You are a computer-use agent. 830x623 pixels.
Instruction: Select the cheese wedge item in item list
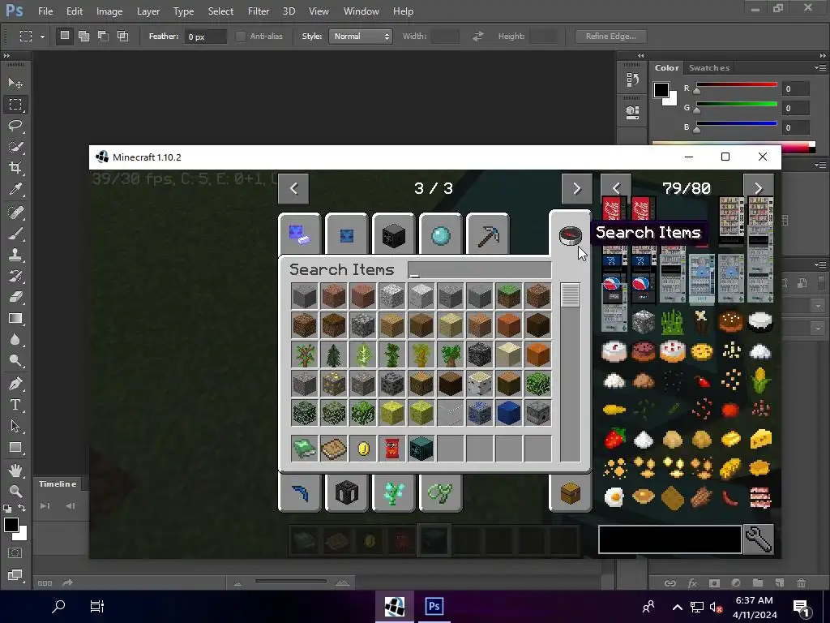point(760,439)
